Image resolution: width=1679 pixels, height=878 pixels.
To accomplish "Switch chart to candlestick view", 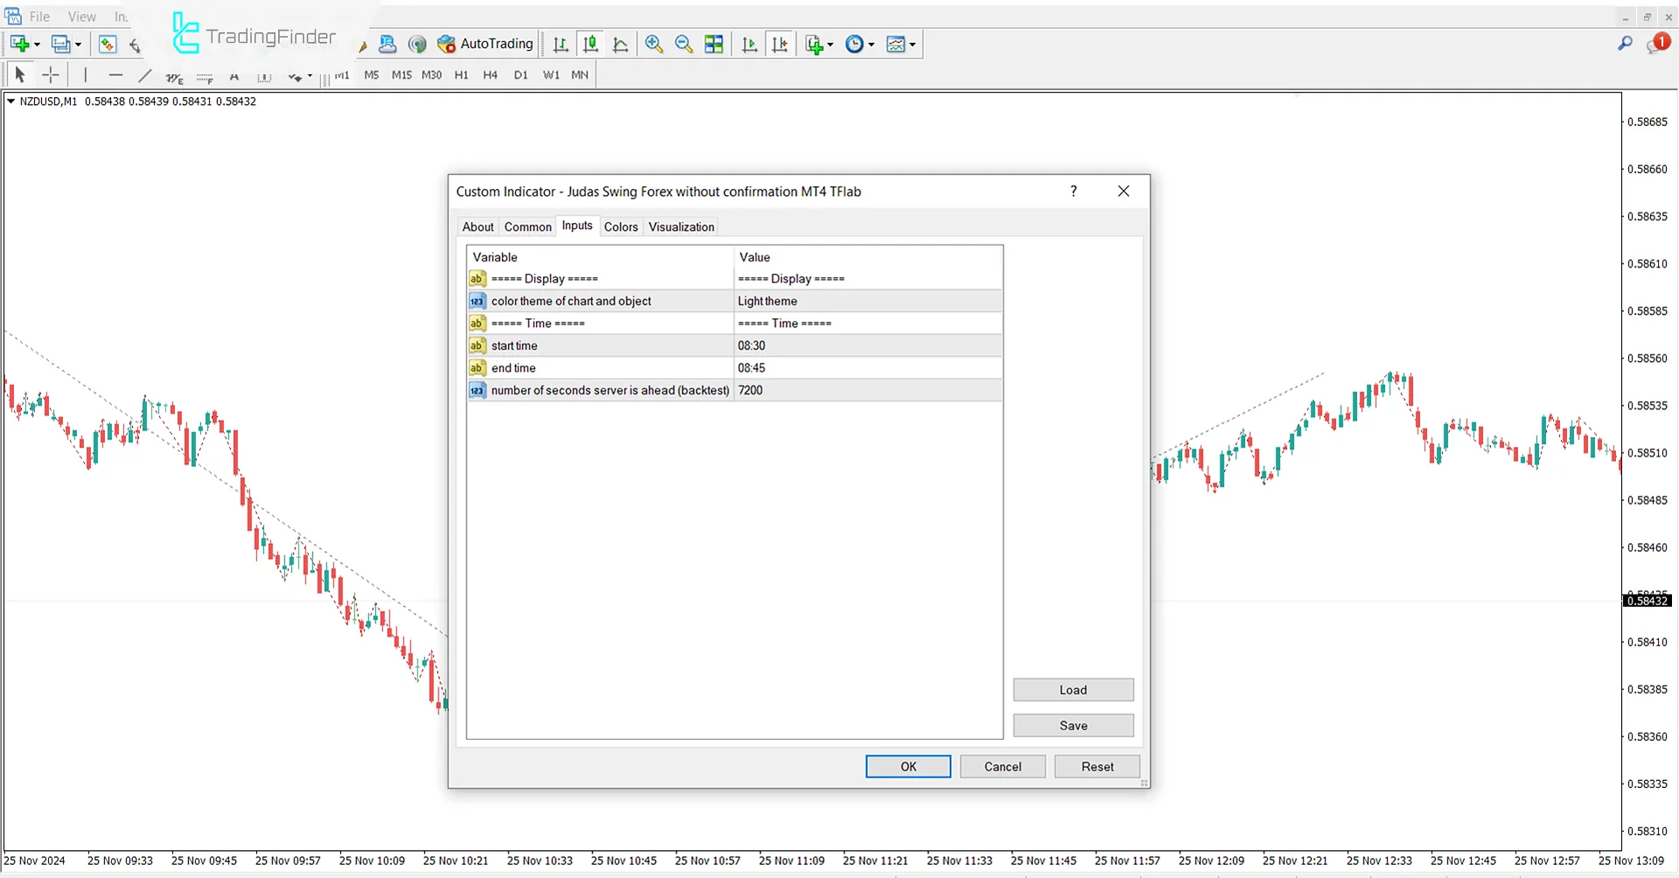I will [x=590, y=44].
